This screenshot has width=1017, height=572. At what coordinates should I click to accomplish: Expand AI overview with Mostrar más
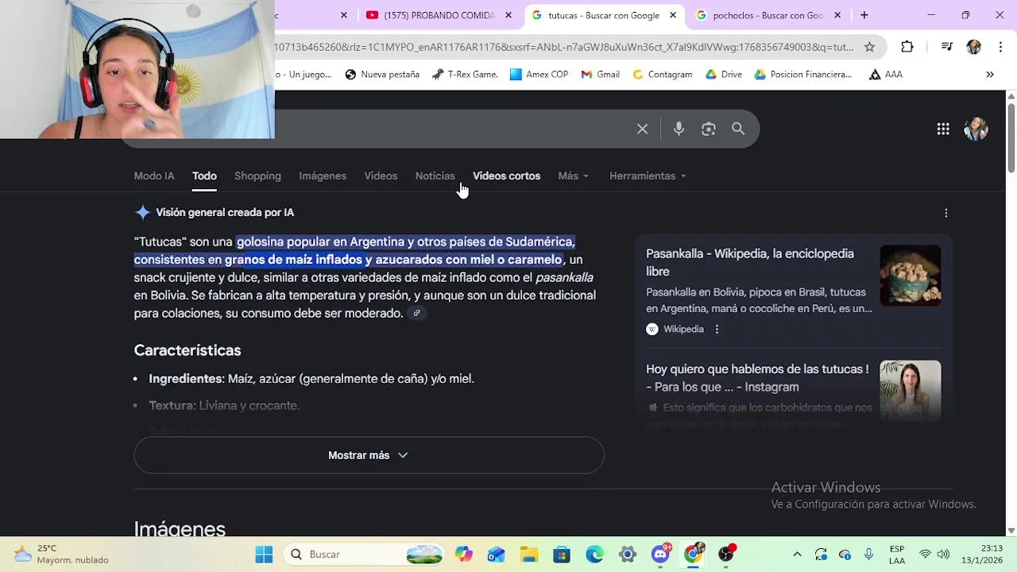(x=369, y=455)
